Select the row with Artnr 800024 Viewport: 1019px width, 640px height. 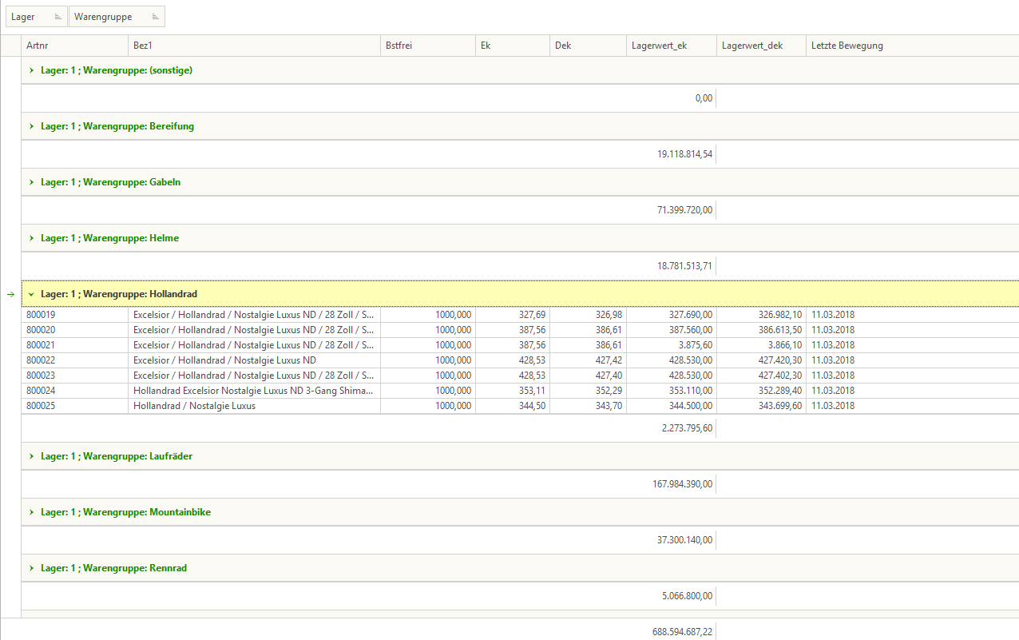74,391
